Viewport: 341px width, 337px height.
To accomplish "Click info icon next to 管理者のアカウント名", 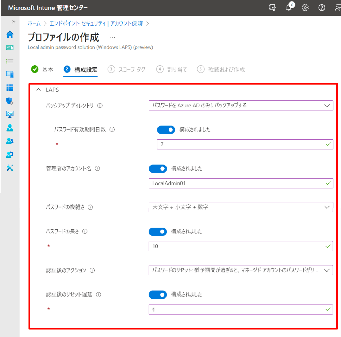I will [97, 168].
